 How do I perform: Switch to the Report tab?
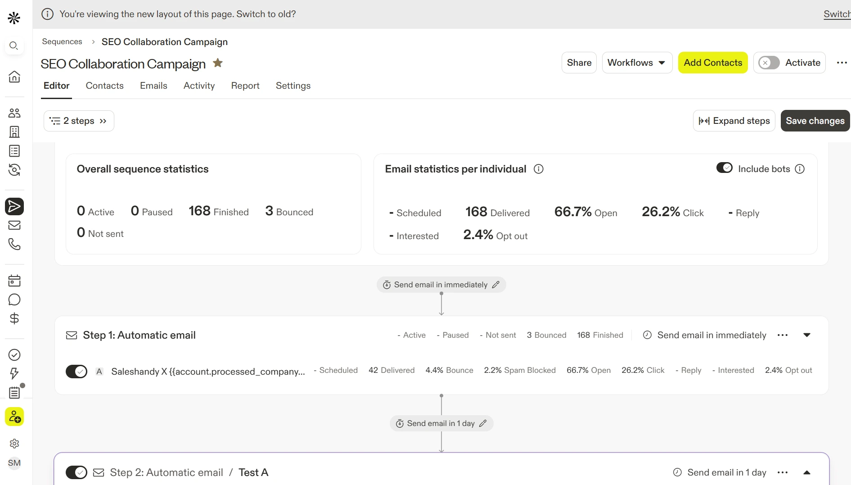(x=245, y=86)
